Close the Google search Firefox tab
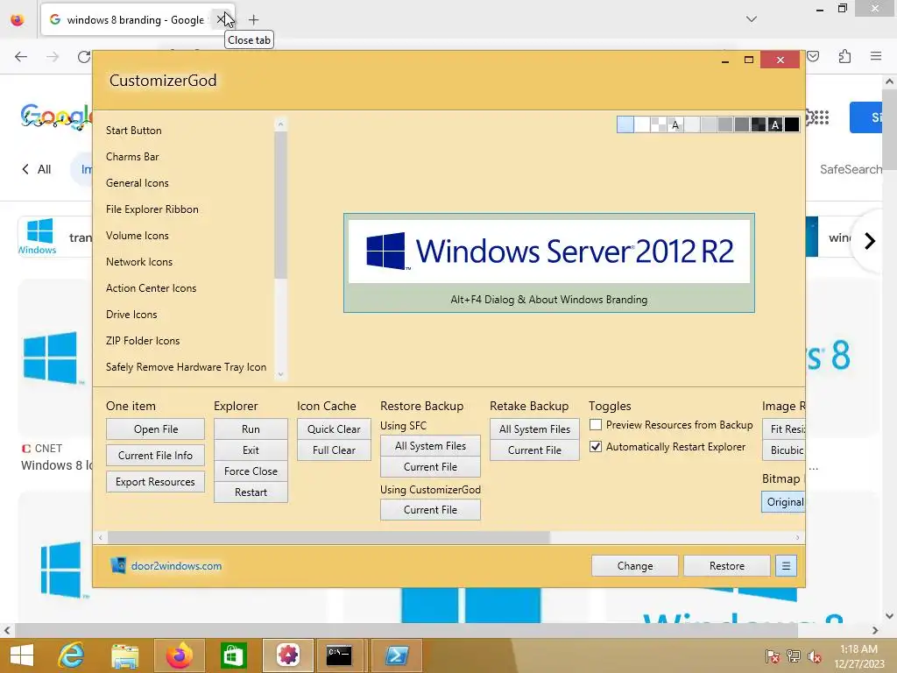This screenshot has height=673, width=897. 221,20
